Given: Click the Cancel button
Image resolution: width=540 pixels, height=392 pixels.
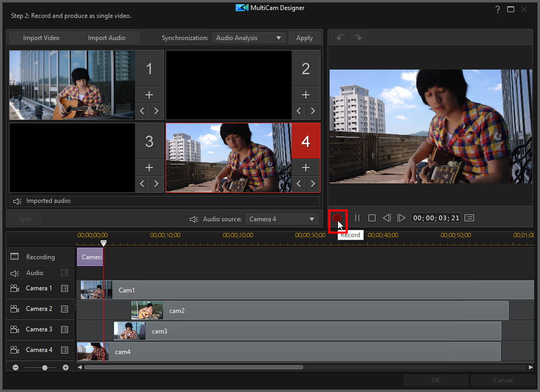Looking at the screenshot, I should click(503, 380).
